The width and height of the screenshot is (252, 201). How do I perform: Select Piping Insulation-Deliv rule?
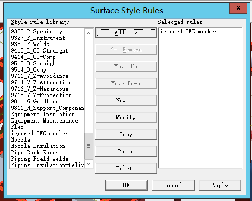[47, 165]
